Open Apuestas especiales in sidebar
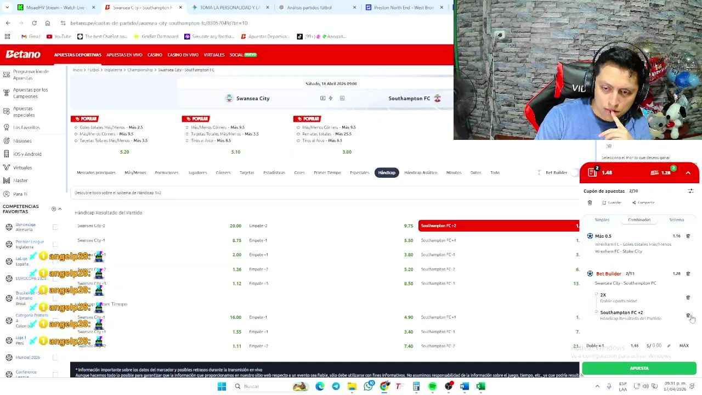This screenshot has height=395, width=702. tap(24, 111)
